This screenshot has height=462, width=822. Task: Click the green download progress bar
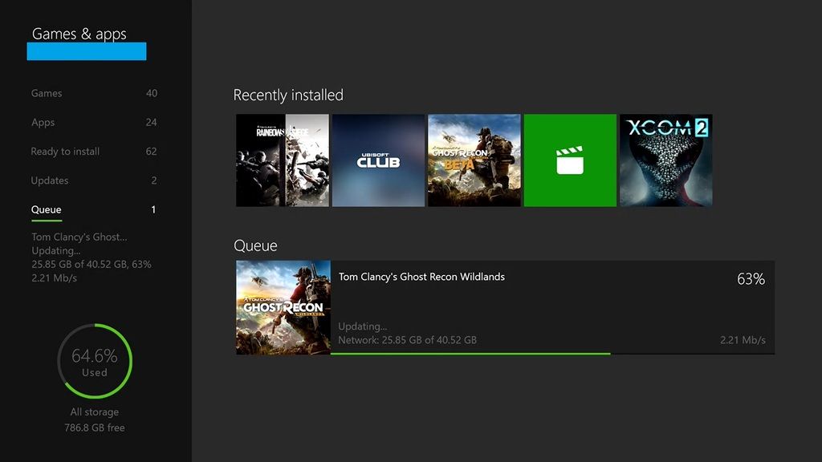(x=470, y=353)
